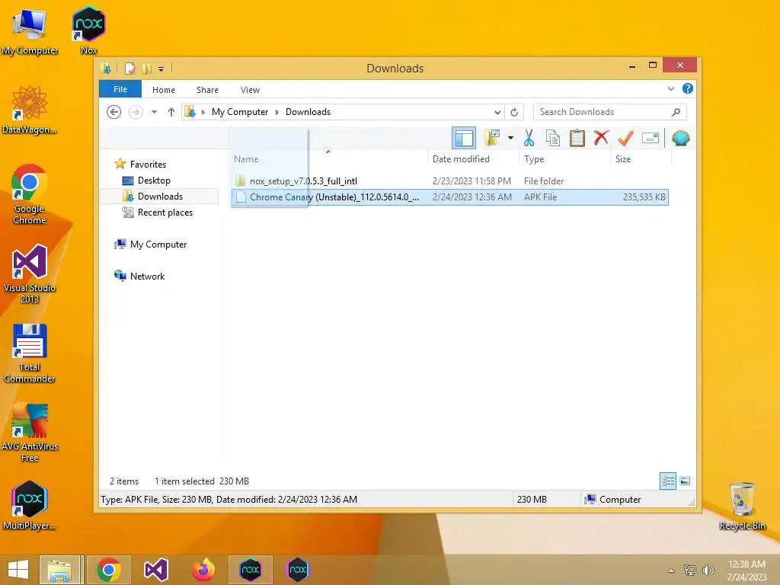780x585 pixels.
Task: Click Downloads in the address path
Action: pyautogui.click(x=308, y=112)
